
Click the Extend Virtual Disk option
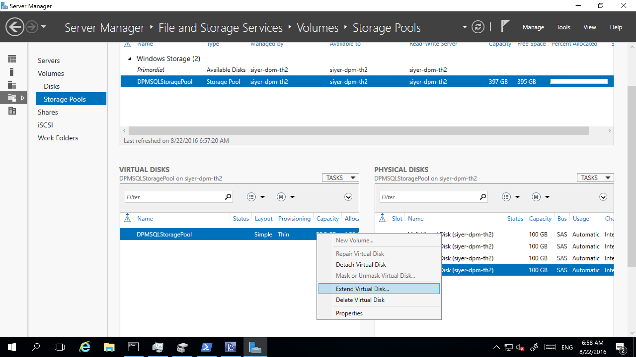362,288
